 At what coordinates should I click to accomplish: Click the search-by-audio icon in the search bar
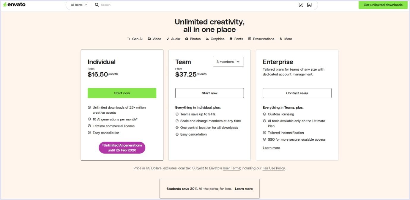click(x=301, y=5)
